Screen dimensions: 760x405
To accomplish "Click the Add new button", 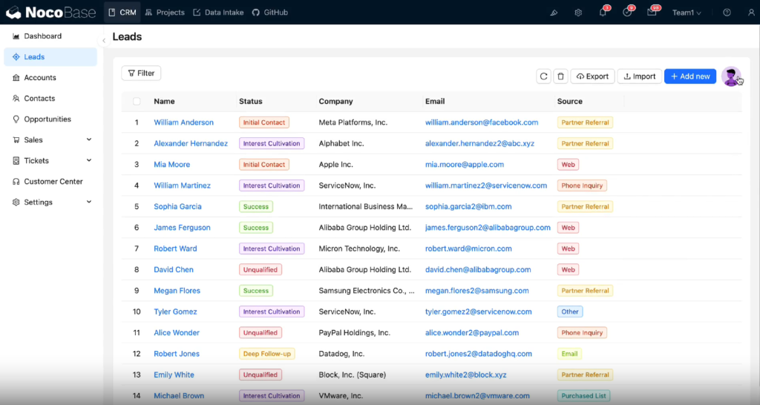I will coord(689,76).
